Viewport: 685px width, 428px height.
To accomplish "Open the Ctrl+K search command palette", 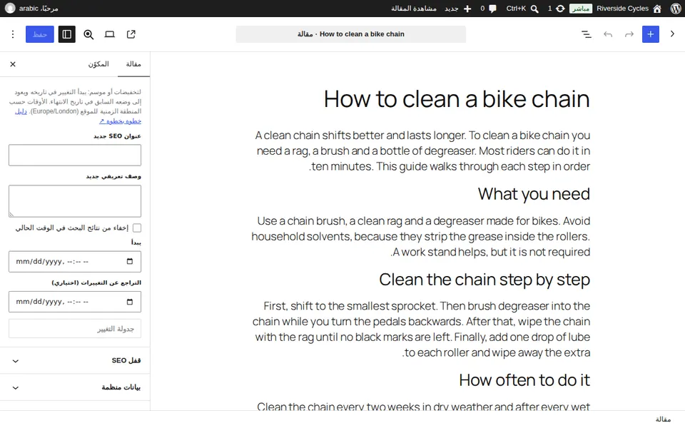I will 522,9.
